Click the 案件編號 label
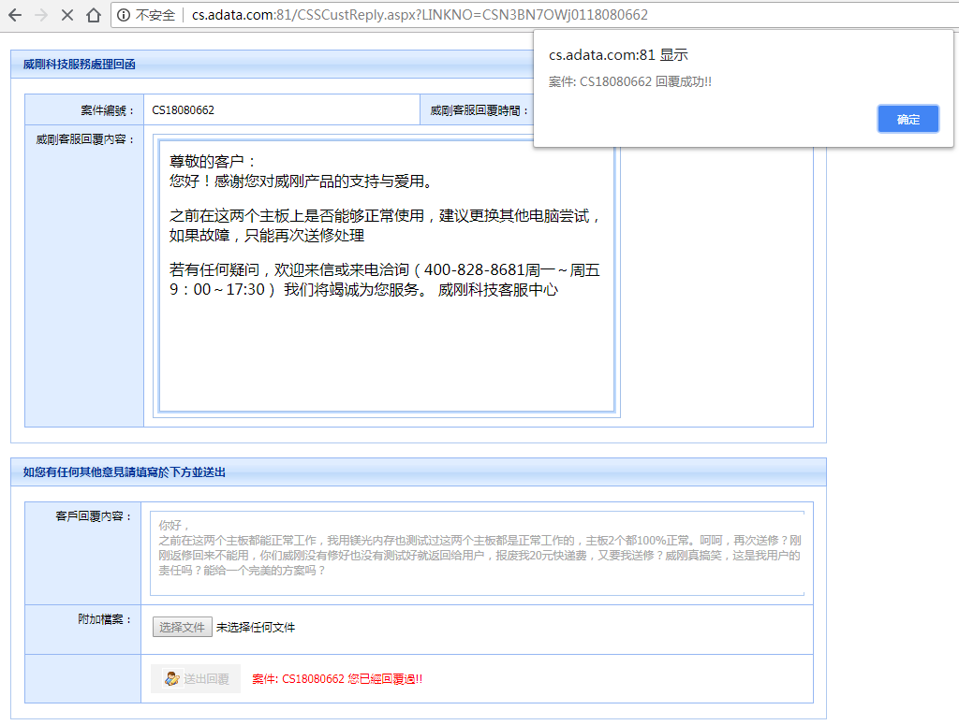The width and height of the screenshot is (959, 725). tap(107, 110)
